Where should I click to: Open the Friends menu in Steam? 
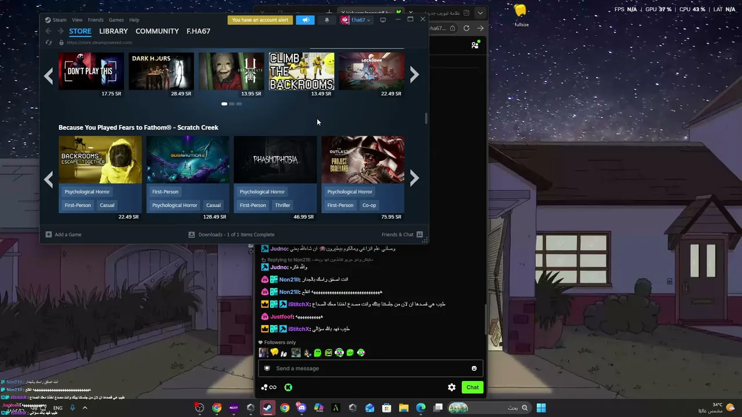coord(96,20)
